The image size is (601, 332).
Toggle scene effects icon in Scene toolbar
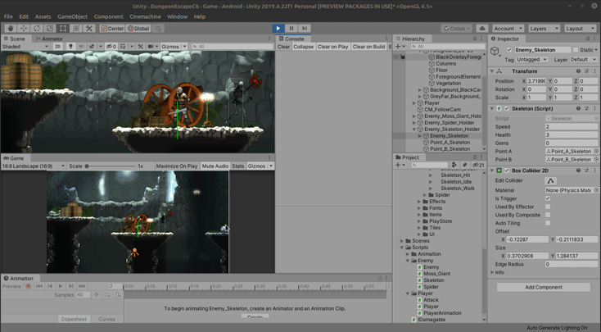click(92, 47)
